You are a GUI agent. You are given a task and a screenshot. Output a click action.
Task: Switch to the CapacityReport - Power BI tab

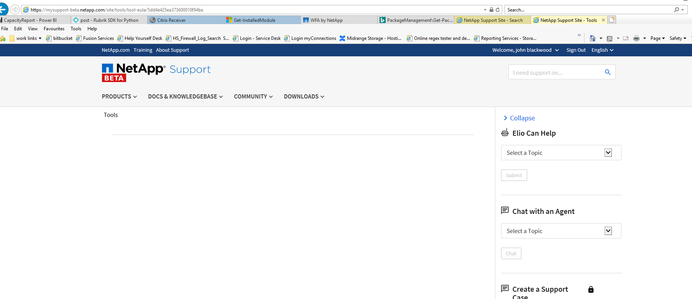35,20
